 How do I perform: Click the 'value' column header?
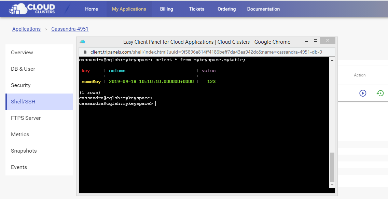click(x=209, y=71)
